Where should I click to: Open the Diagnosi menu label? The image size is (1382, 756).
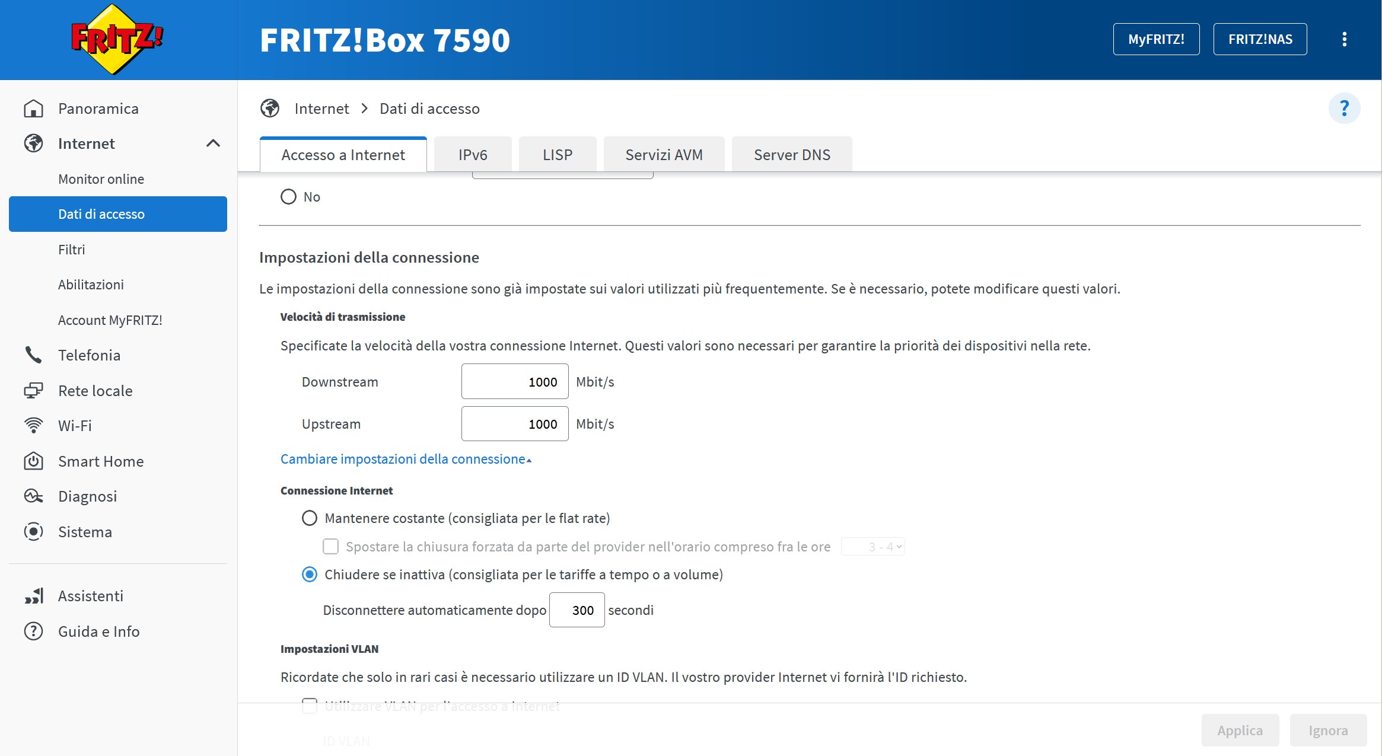point(87,496)
